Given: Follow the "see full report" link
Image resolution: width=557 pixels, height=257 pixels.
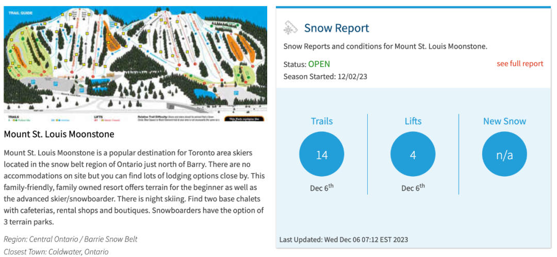Looking at the screenshot, I should point(520,63).
